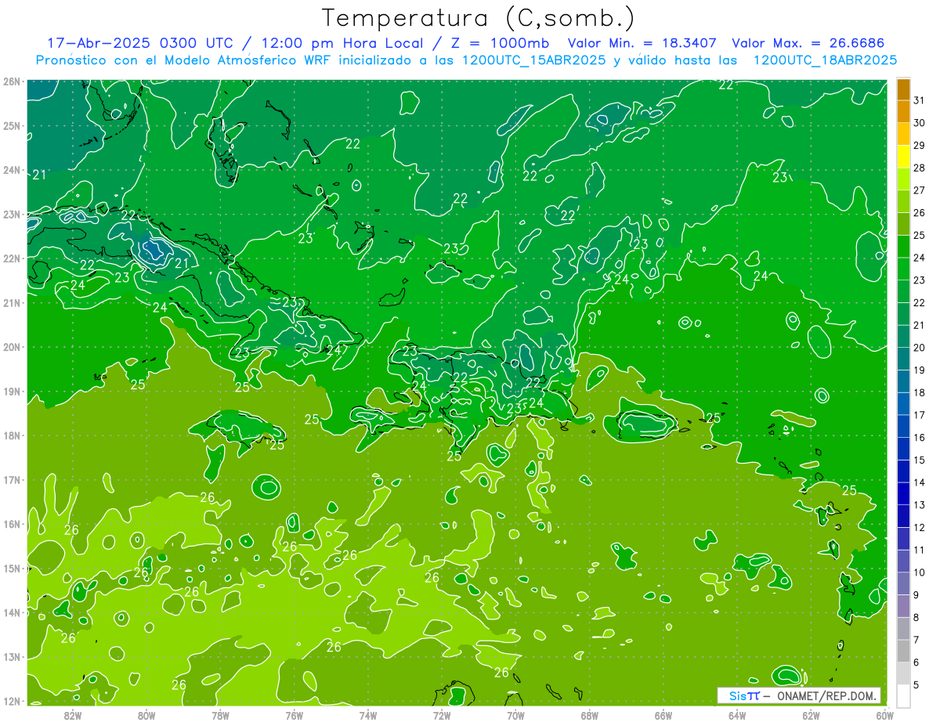940x726 pixels.
Task: Click the 74W longitude axis label
Action: (368, 715)
